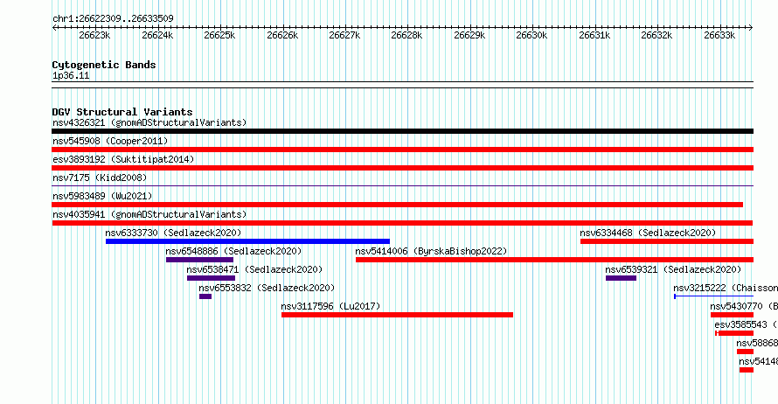Viewport: 778px width, 404px height.
Task: Click the purple nsv6548886 variant bar
Action: [x=199, y=260]
